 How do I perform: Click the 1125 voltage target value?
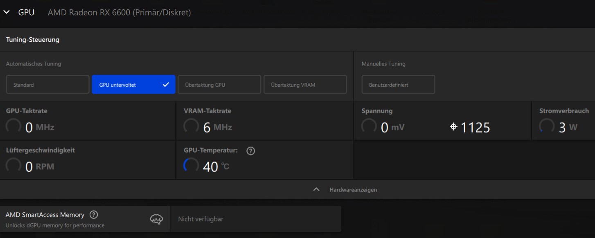(475, 128)
